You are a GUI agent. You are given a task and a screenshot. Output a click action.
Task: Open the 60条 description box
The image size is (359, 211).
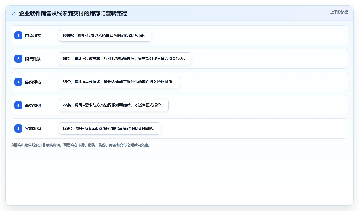[x=125, y=59]
